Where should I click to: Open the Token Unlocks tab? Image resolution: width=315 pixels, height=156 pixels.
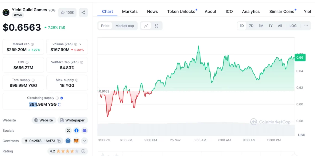181,11
